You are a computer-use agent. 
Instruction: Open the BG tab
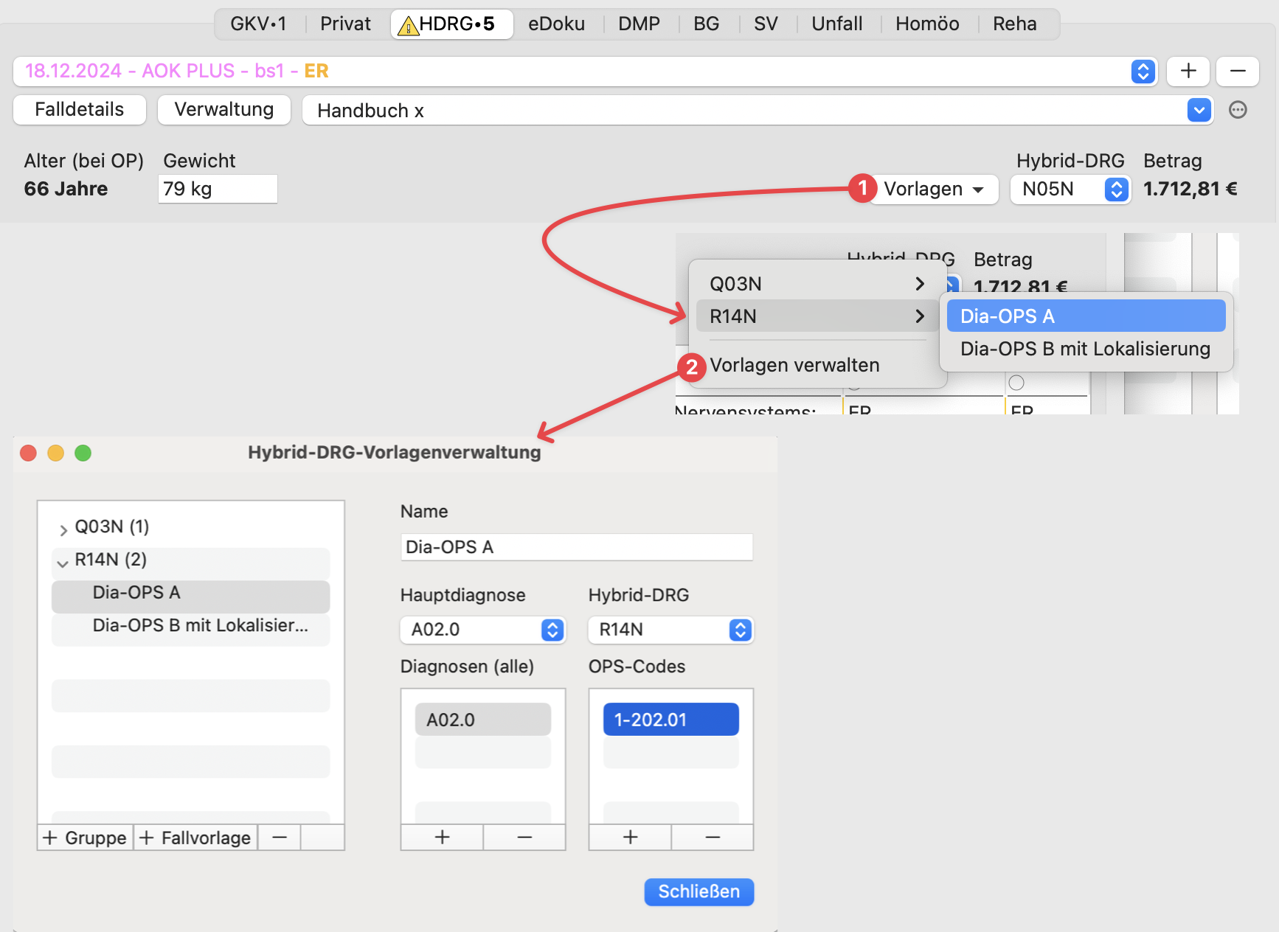(706, 24)
